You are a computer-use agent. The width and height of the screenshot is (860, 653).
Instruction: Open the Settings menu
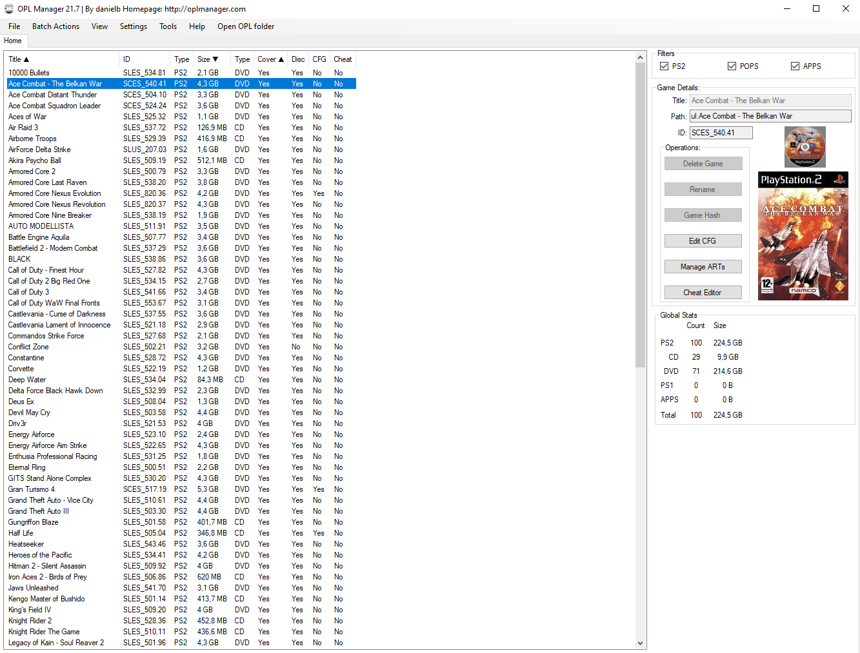(x=134, y=26)
